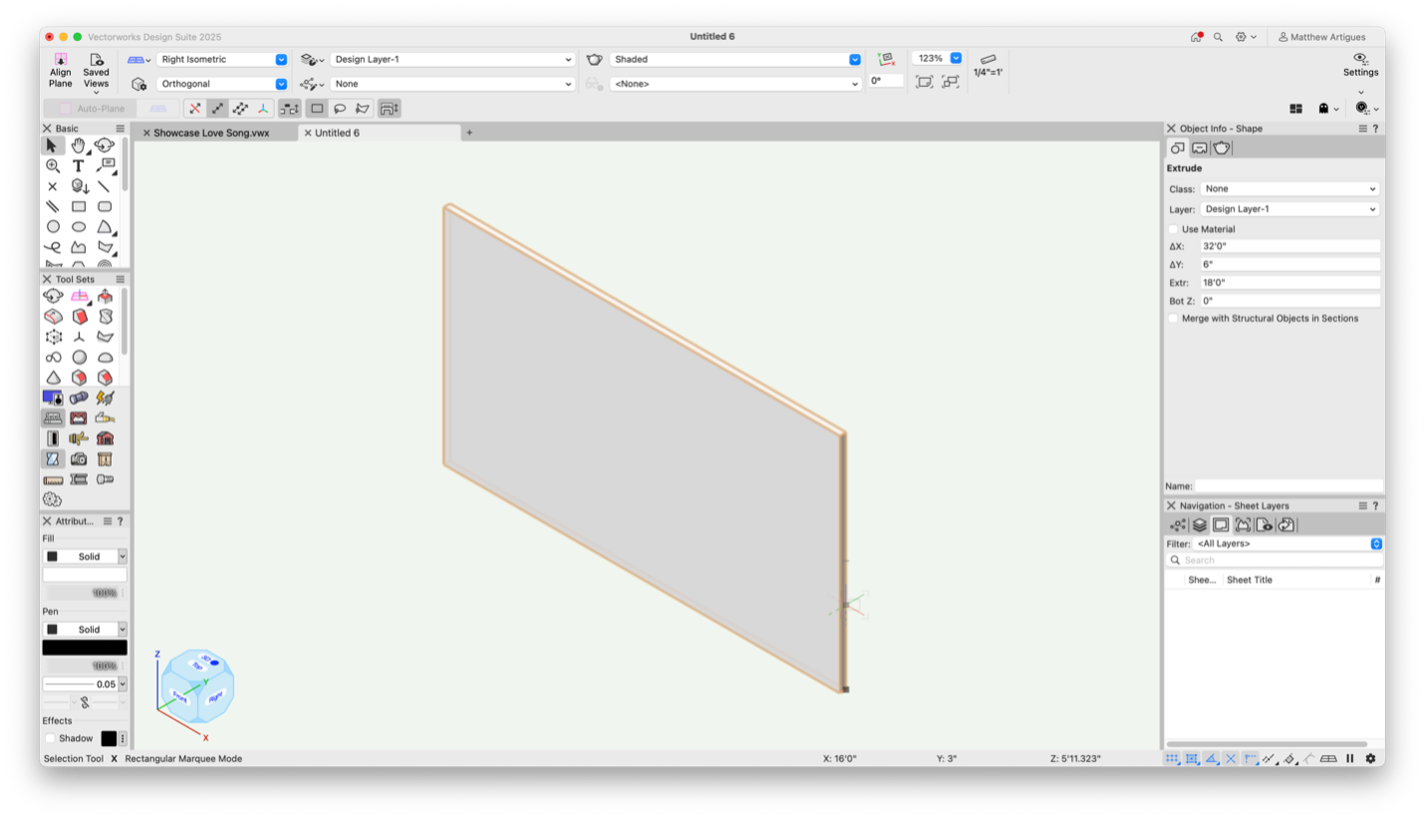Select the Circle tool
The width and height of the screenshot is (1425, 822).
coord(52,227)
